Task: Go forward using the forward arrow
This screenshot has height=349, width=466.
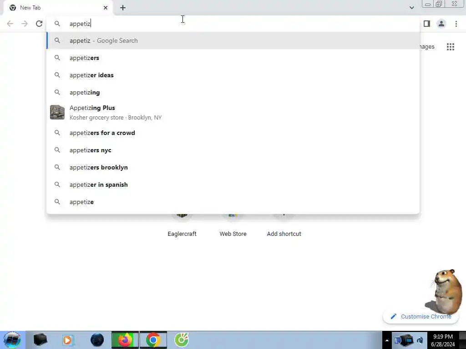Action: click(x=25, y=24)
